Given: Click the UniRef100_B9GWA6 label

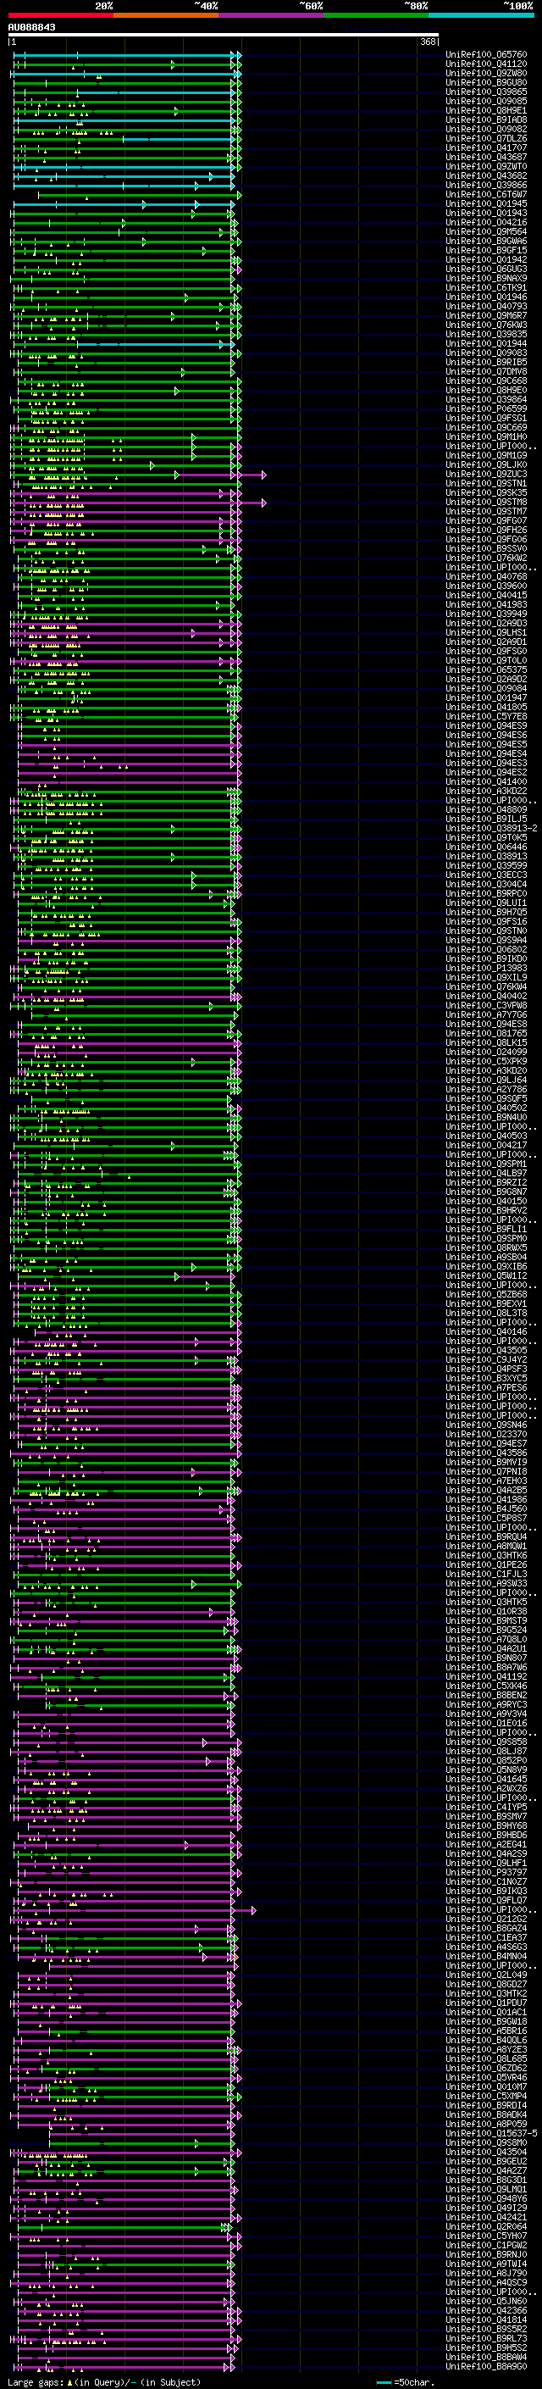Looking at the screenshot, I should coord(486,242).
